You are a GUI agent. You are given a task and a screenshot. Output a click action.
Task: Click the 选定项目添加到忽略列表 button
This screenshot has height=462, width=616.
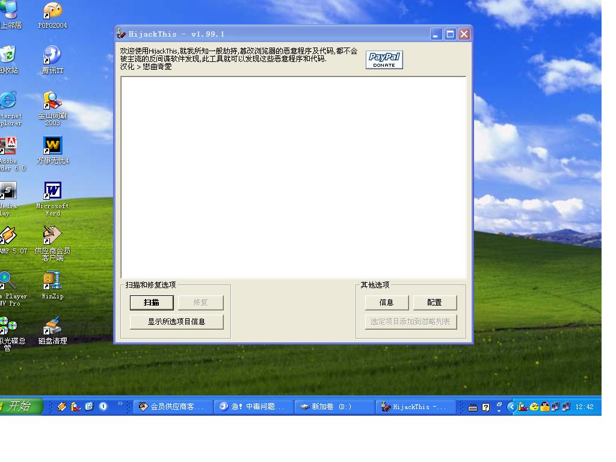tap(410, 322)
